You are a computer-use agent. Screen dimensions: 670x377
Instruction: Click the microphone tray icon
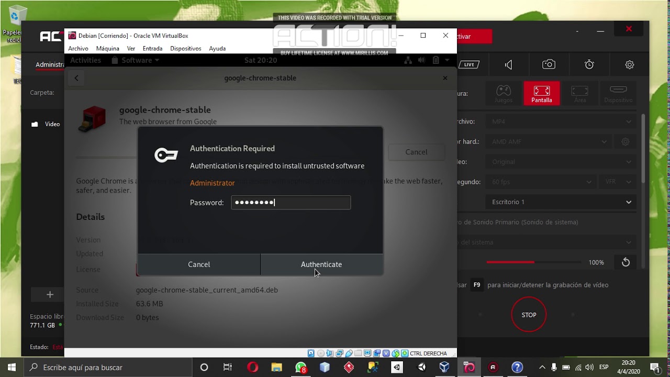[x=554, y=367]
